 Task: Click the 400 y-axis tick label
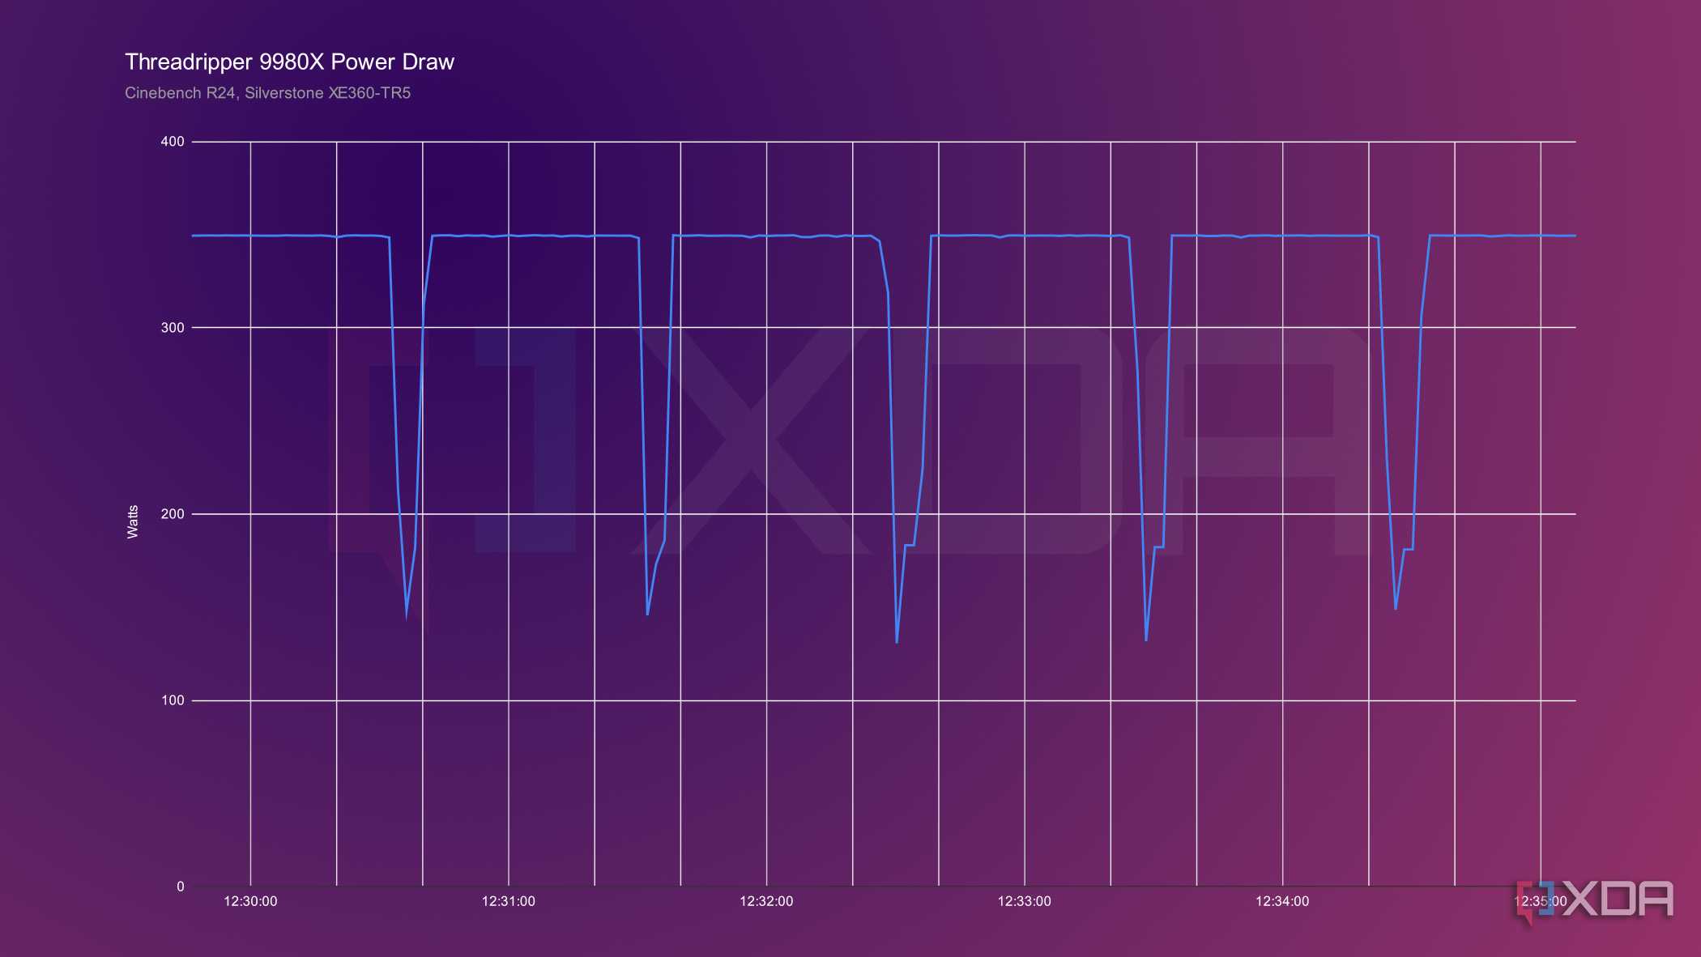pyautogui.click(x=173, y=142)
